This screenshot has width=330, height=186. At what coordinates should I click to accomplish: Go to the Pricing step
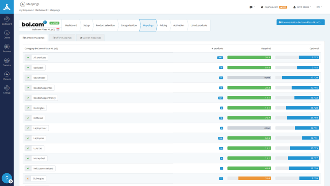(163, 25)
